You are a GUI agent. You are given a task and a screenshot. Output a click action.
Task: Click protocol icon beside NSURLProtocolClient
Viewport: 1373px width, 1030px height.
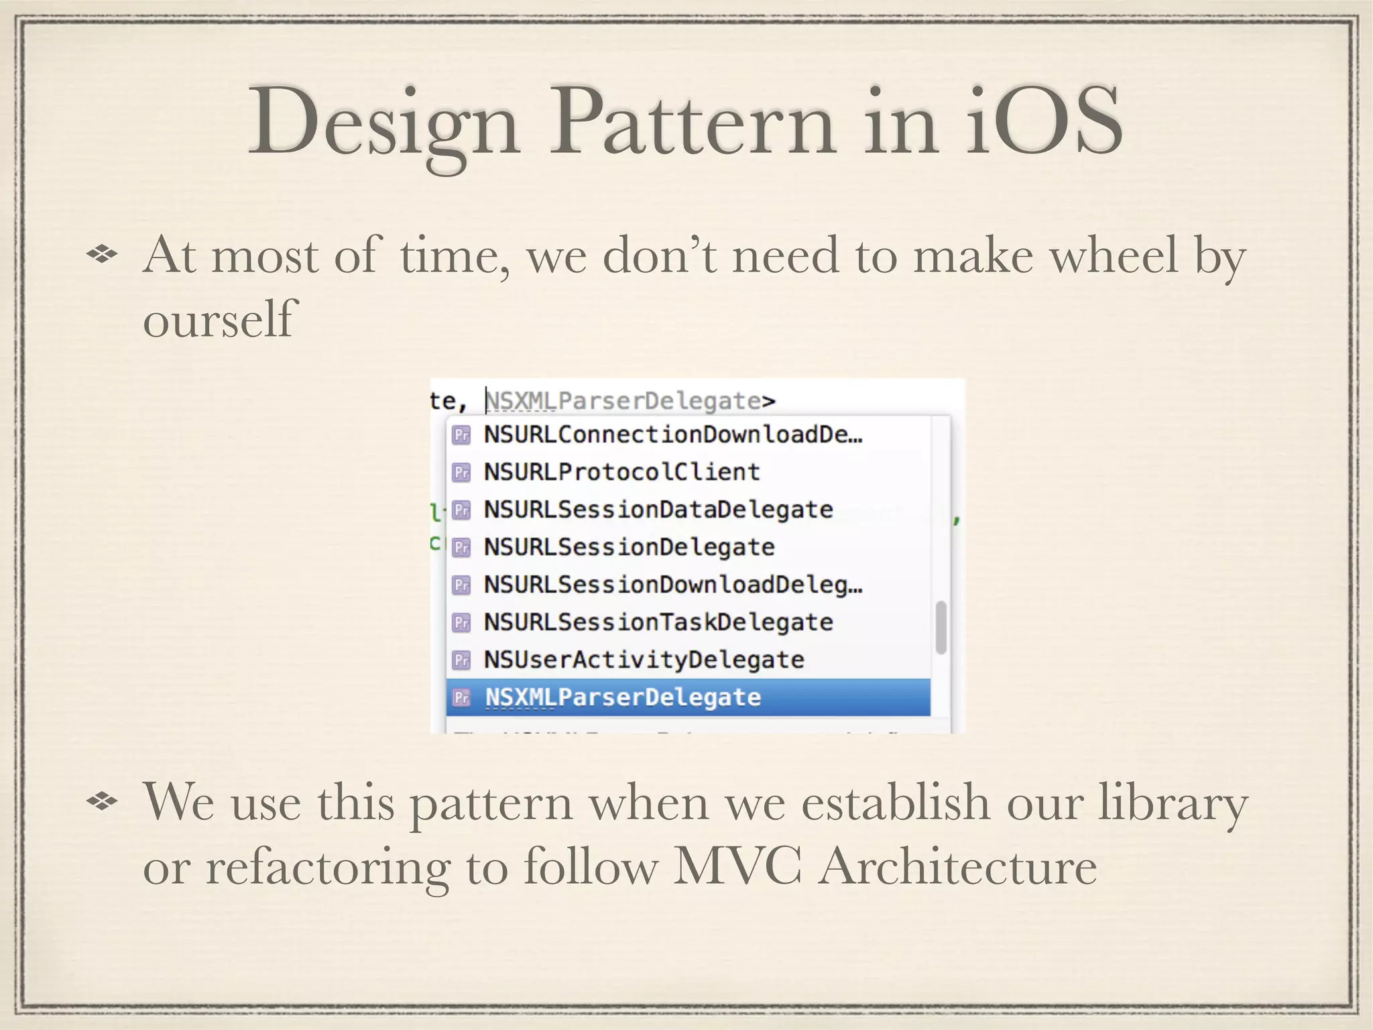point(461,472)
